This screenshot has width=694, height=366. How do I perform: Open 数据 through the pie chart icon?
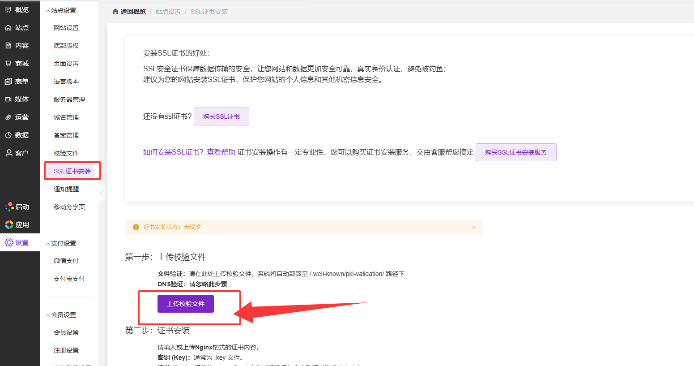8,135
